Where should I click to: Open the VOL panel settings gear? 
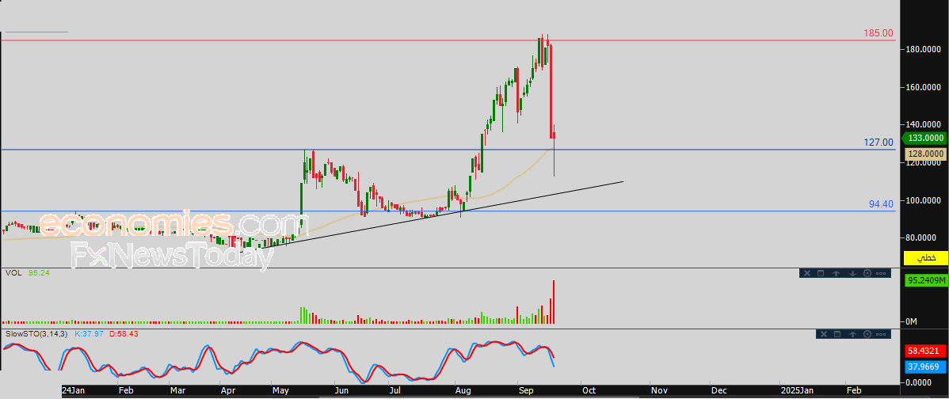867,273
